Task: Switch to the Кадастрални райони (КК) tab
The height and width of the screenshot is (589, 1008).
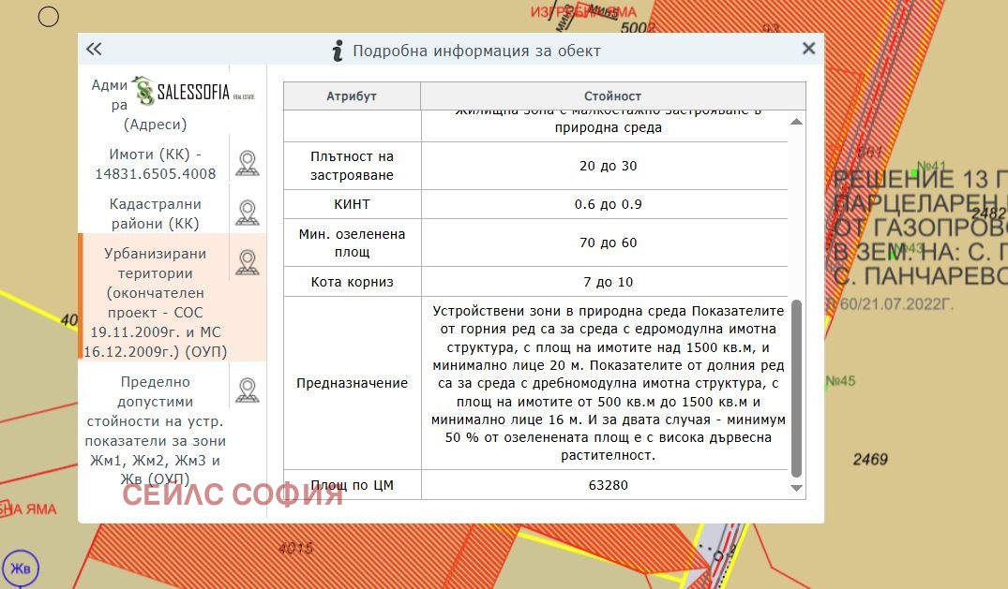Action: click(x=155, y=214)
